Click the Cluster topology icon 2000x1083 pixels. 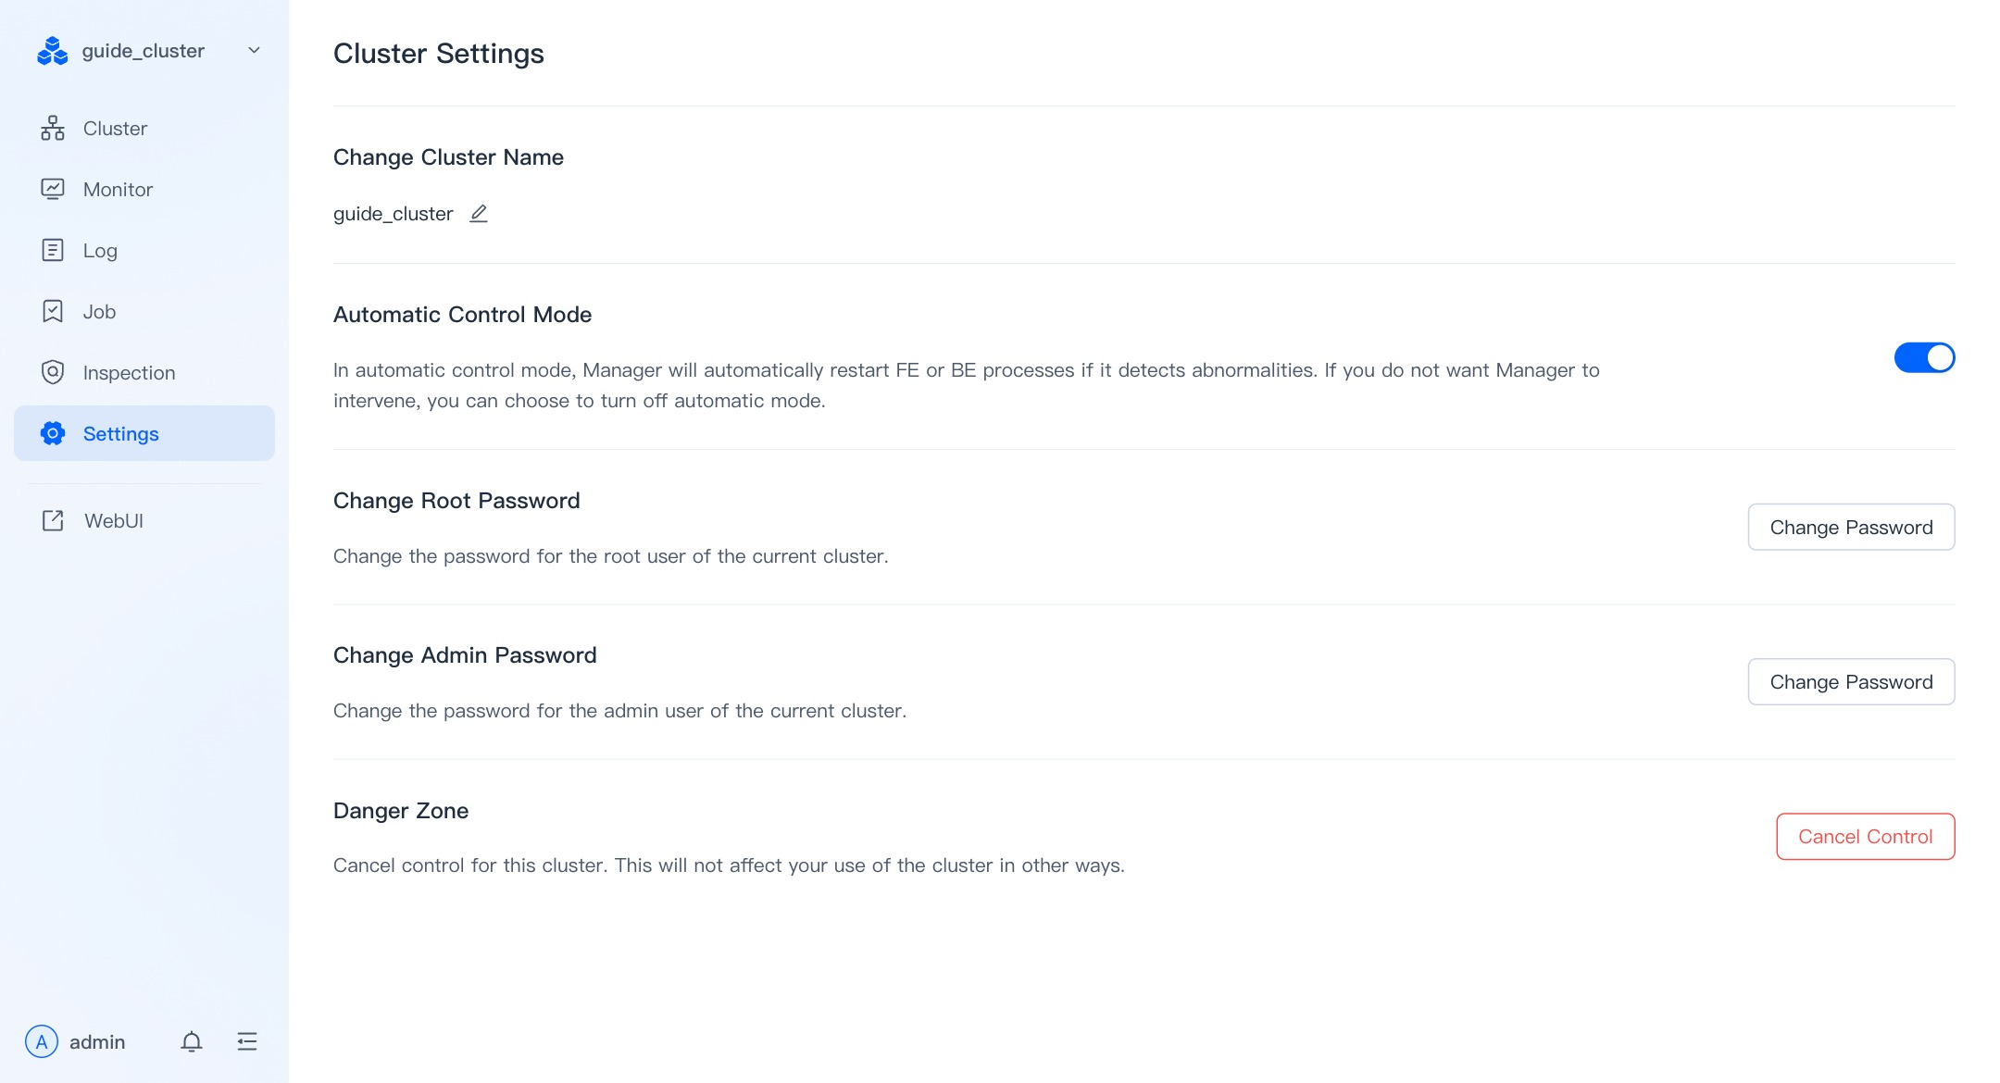pyautogui.click(x=53, y=129)
